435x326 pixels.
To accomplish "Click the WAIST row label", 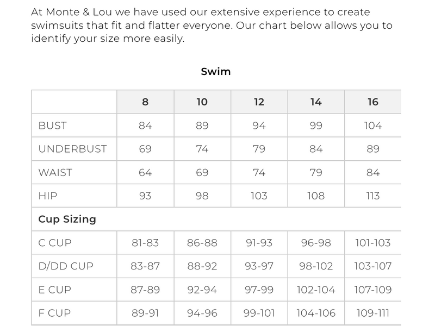I will coord(55,173).
